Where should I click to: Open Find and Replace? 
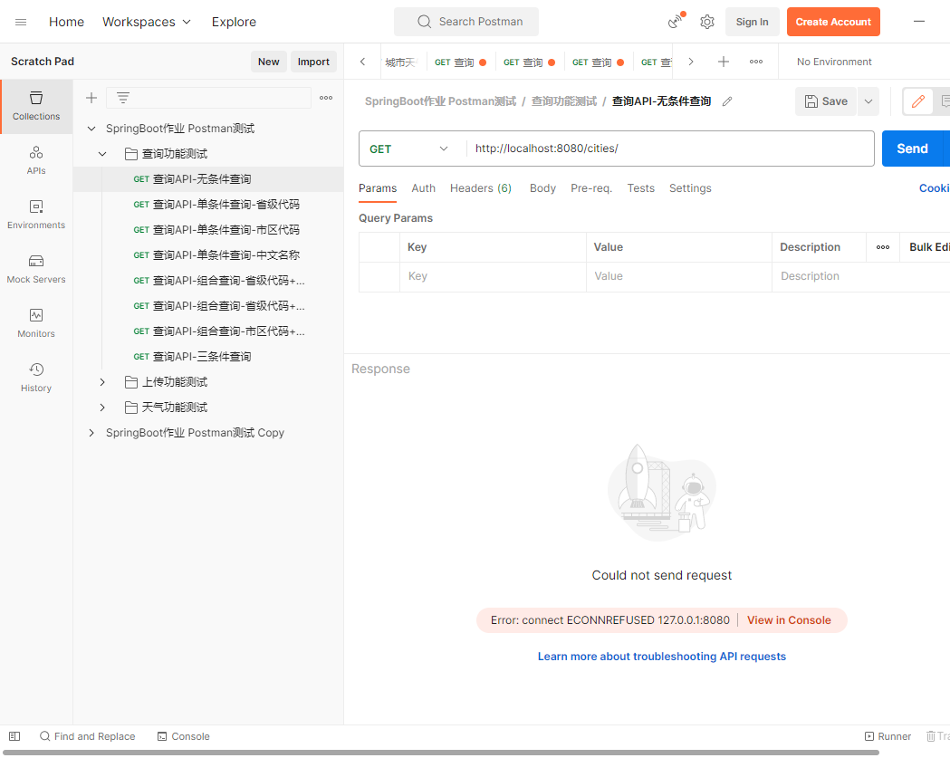(88, 736)
